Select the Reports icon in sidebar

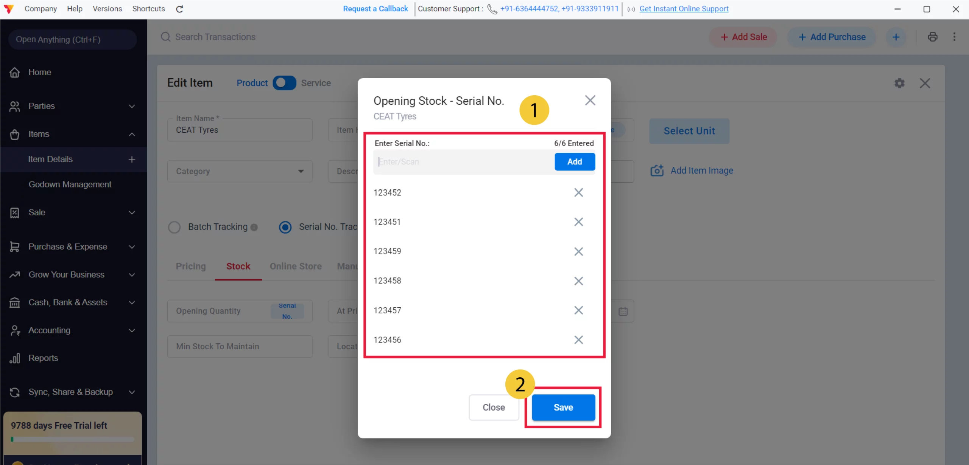point(14,358)
